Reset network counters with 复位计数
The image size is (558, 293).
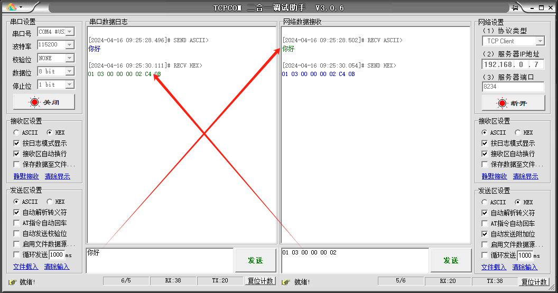534,281
